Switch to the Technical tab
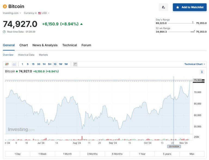Image resolution: width=209 pixels, height=160 pixels. click(x=69, y=45)
